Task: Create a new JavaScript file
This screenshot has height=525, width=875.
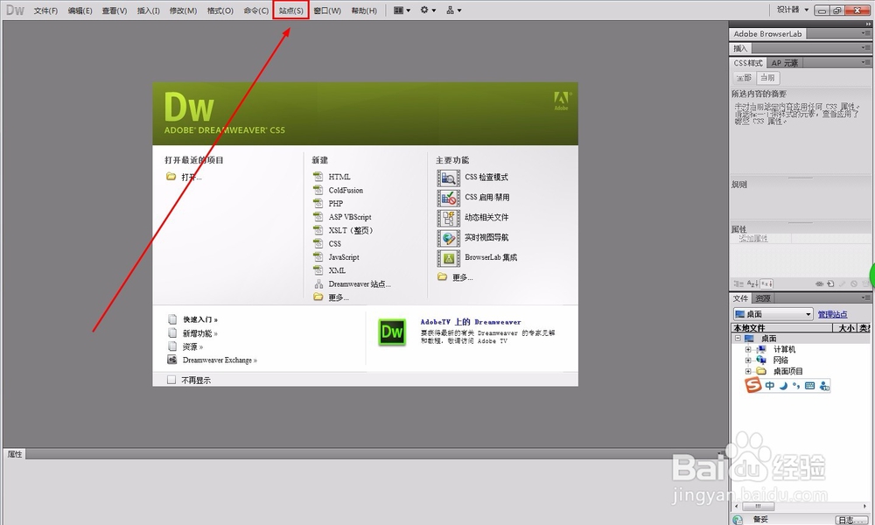Action: (344, 257)
